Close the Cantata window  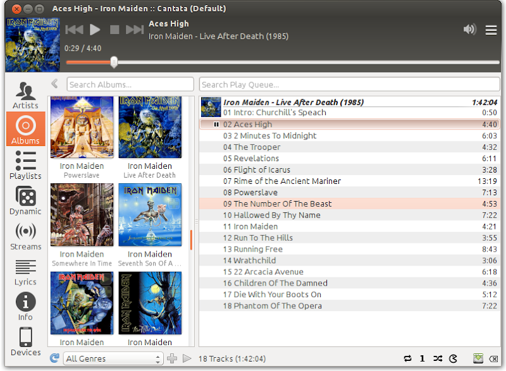tap(16, 9)
